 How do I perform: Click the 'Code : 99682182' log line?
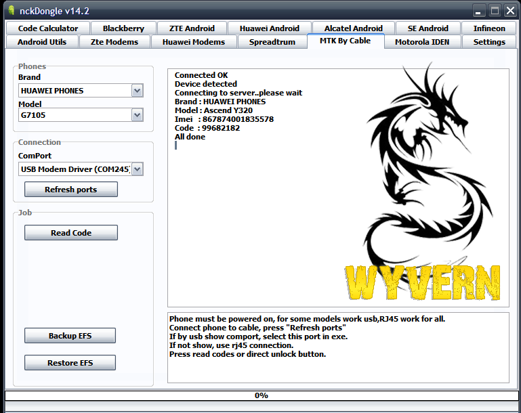(x=207, y=128)
